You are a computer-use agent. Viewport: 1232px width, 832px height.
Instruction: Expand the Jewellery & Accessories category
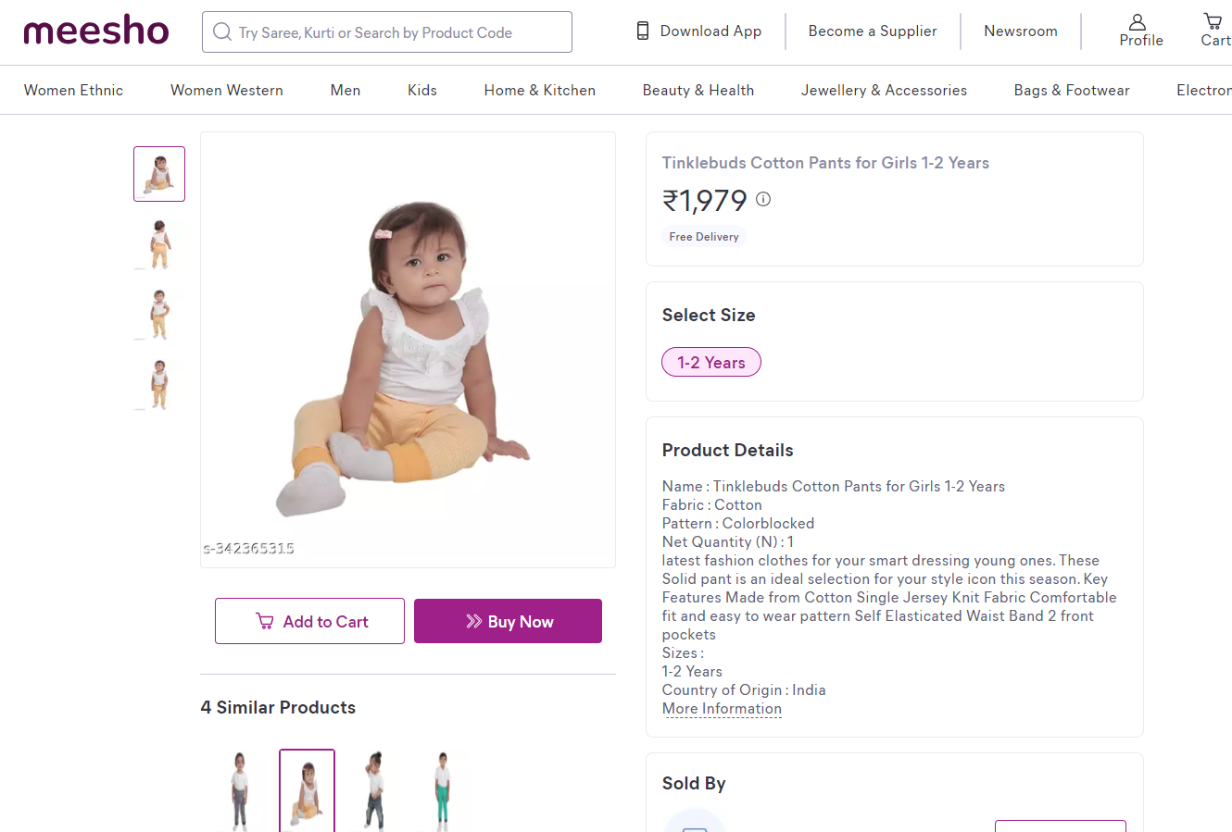point(884,90)
